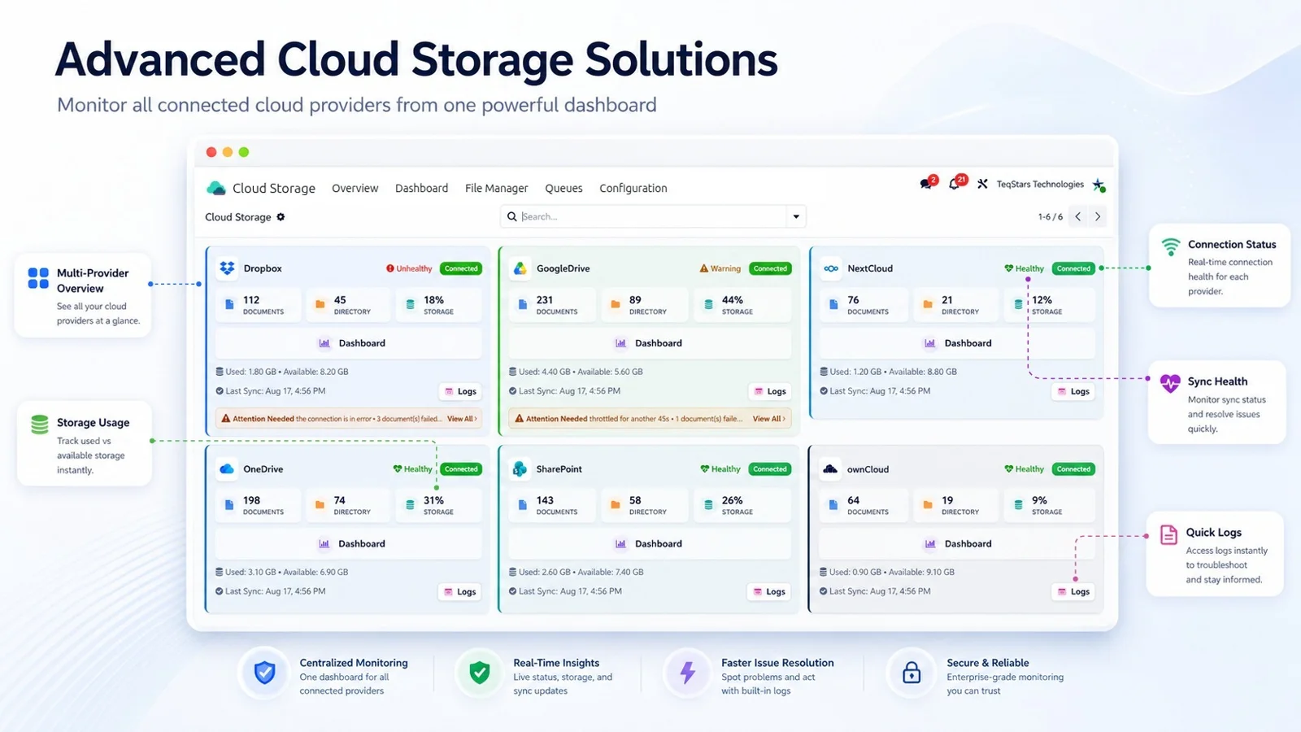The image size is (1301, 732).
Task: Click the chat messages icon with badge
Action: pos(928,183)
